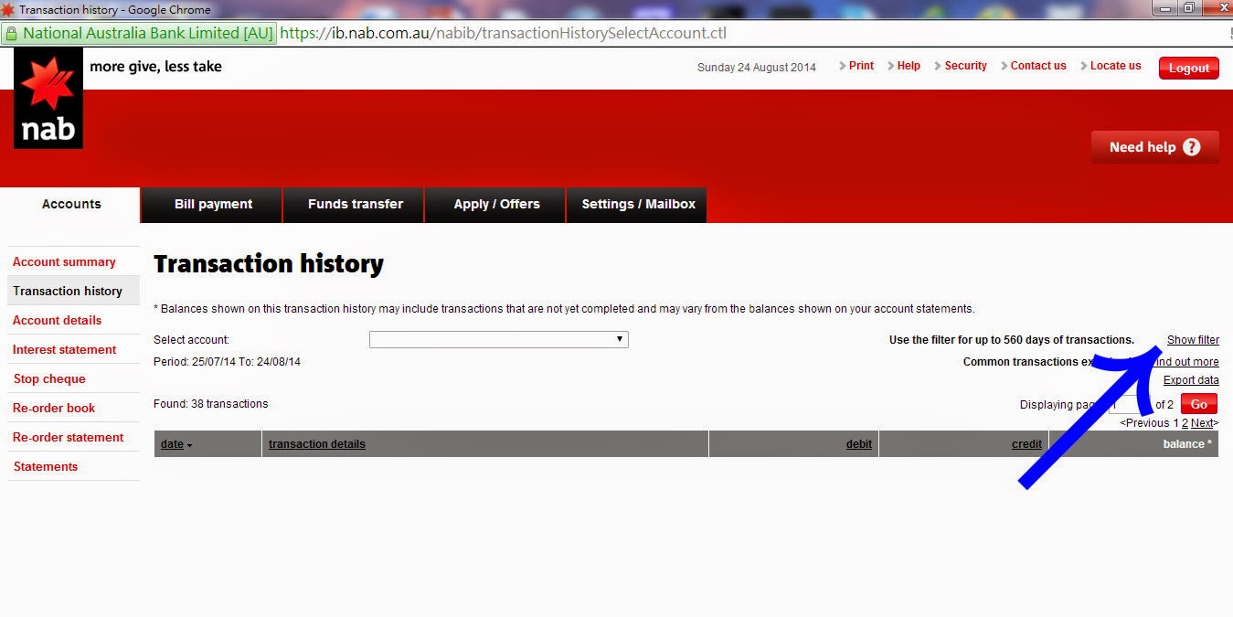Click the Print link in the header
Screen dimensions: 1233x617
861,66
